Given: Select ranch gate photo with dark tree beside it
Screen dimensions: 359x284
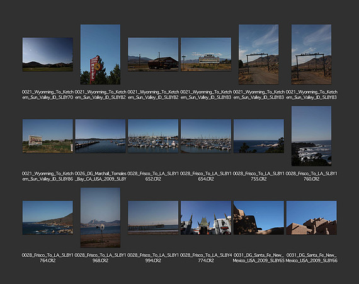Looking at the screenshot, I should [x=259, y=54].
